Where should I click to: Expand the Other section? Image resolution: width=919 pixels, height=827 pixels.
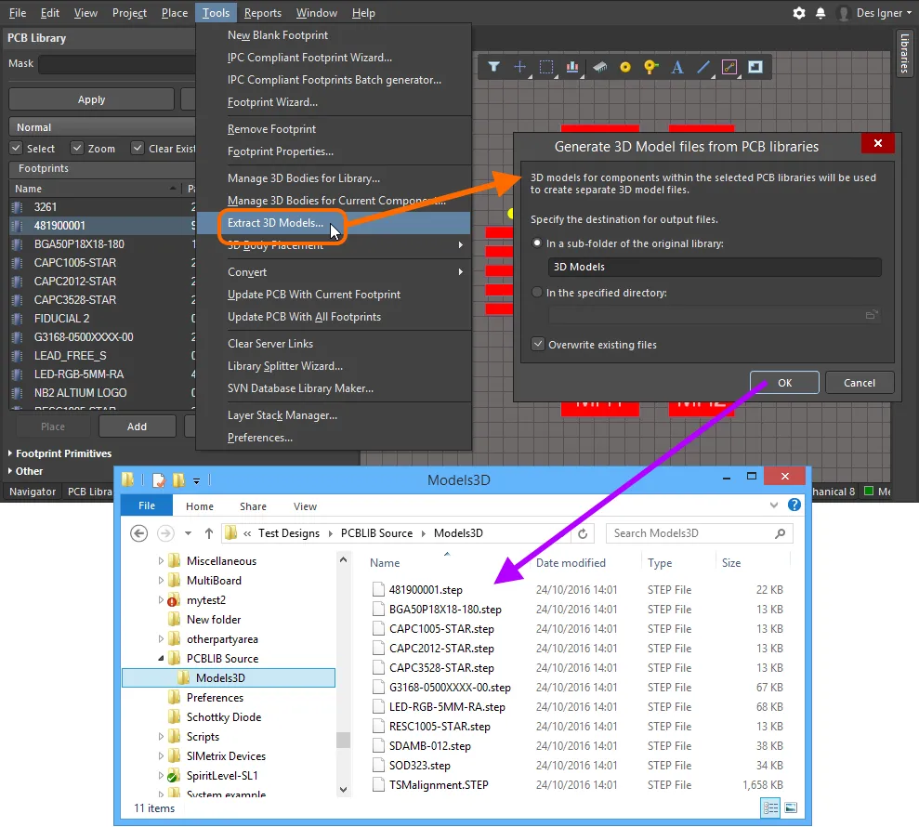point(10,470)
